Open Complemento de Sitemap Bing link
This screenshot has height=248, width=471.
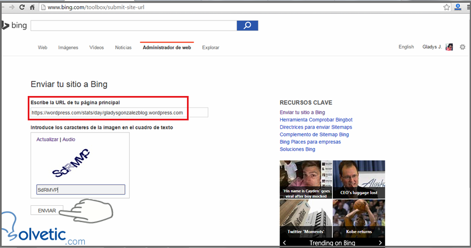click(x=314, y=134)
